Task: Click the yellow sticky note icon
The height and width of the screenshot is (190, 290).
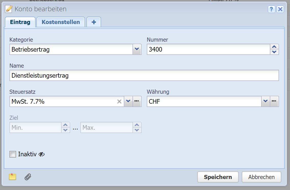Action: [13, 177]
